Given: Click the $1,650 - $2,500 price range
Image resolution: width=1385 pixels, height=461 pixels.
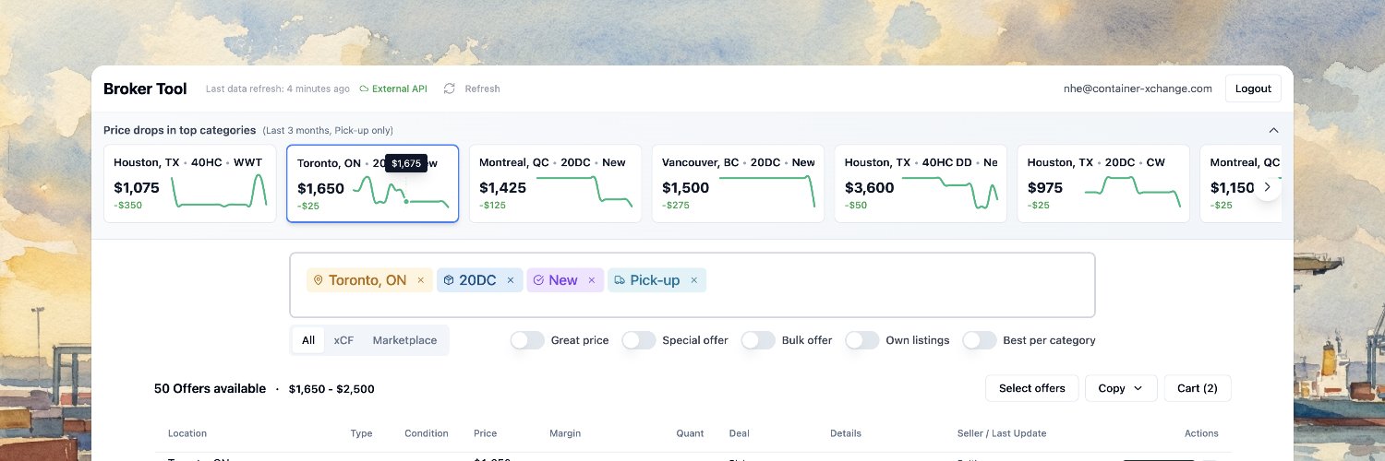Looking at the screenshot, I should [331, 389].
